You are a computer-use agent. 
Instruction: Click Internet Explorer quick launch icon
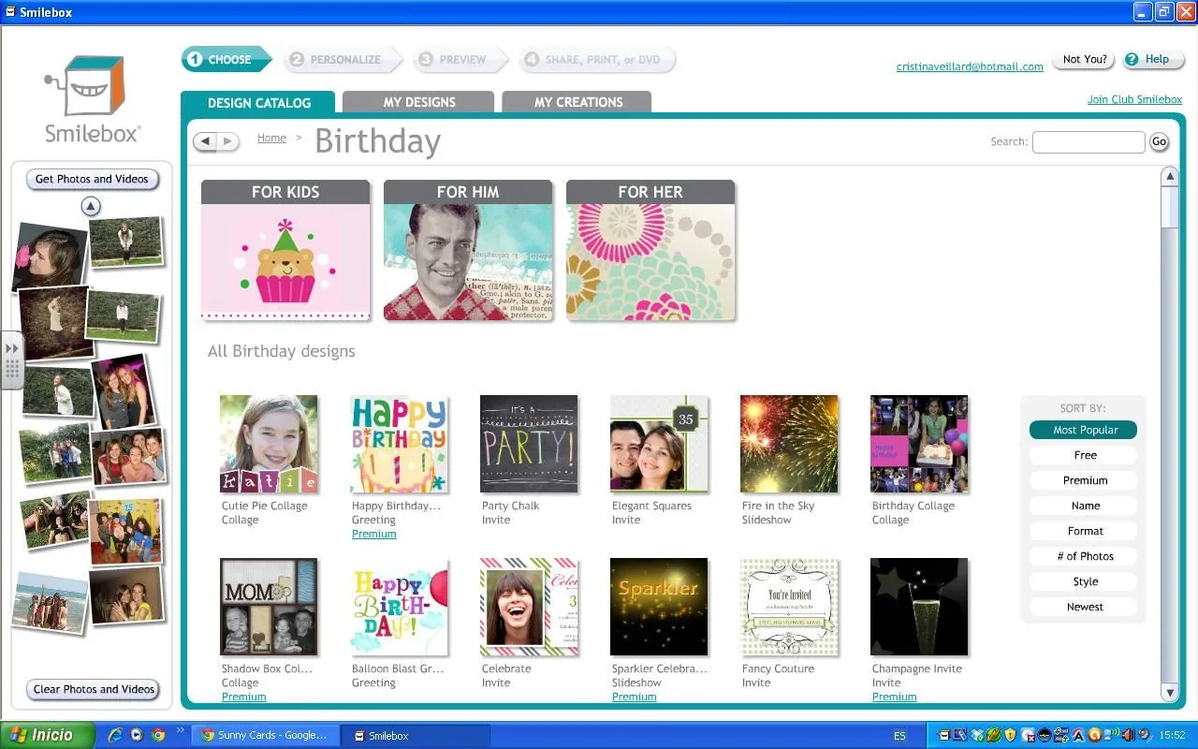tap(116, 735)
